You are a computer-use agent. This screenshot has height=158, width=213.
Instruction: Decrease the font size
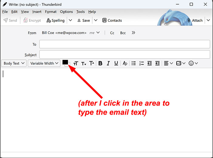[84, 63]
